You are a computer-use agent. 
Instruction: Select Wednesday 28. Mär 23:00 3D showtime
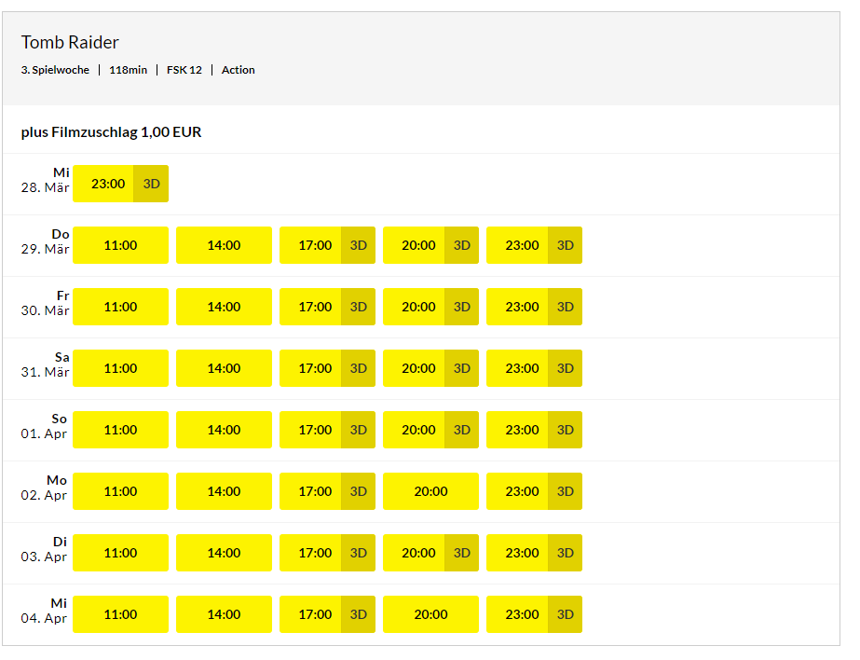(x=120, y=184)
